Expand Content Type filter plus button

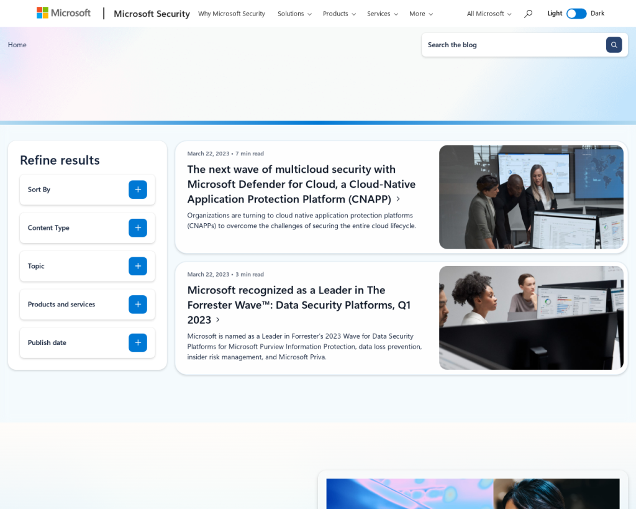coord(138,227)
